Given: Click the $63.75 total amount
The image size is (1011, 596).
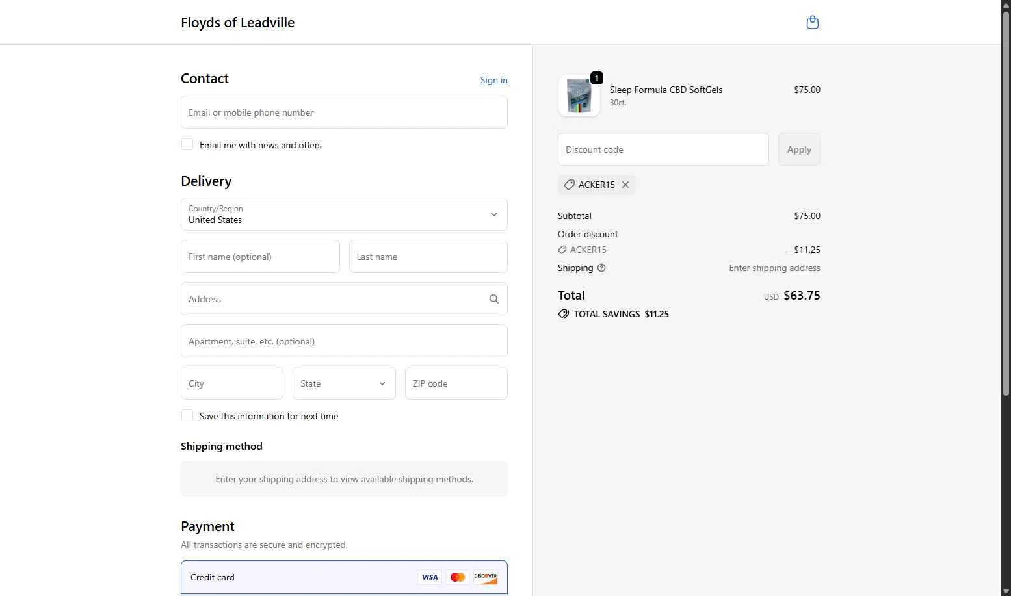Looking at the screenshot, I should click(802, 296).
